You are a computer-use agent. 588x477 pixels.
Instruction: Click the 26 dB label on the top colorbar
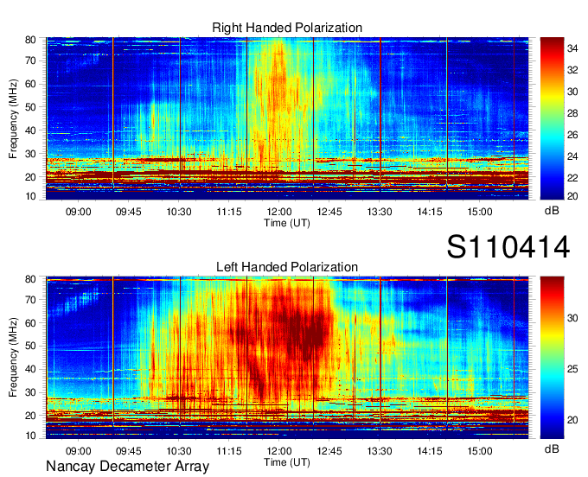pyautogui.click(x=572, y=135)
